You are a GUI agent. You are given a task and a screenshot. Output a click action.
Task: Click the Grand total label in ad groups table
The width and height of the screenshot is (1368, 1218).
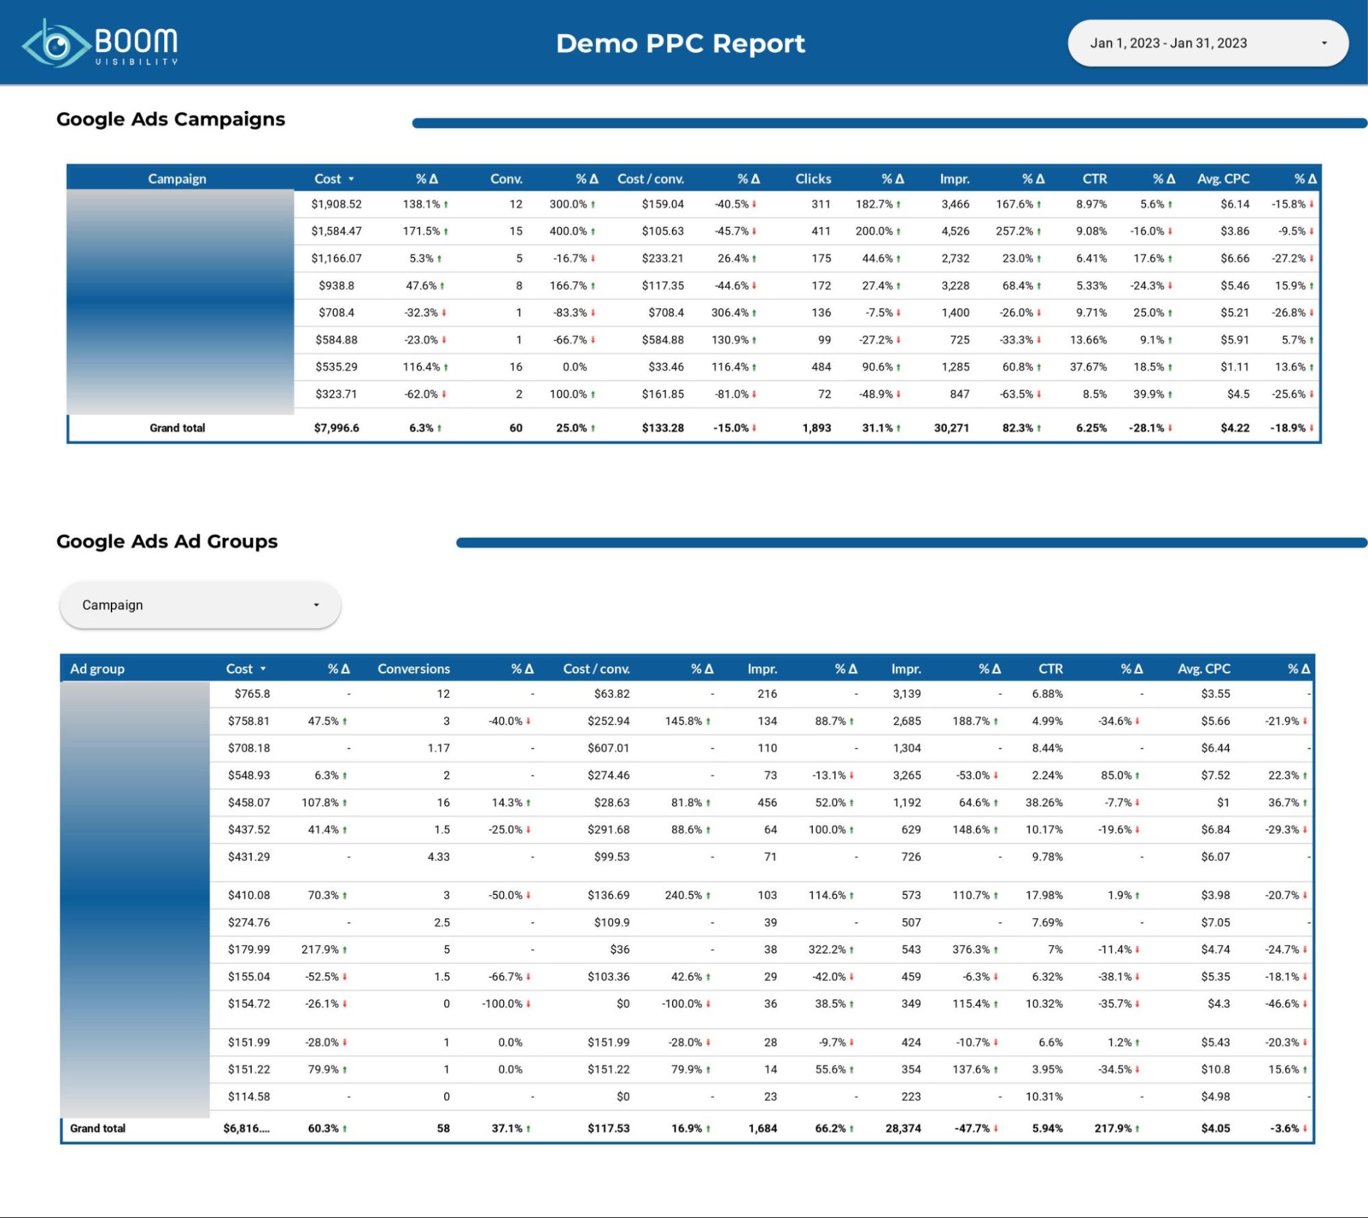[98, 1128]
